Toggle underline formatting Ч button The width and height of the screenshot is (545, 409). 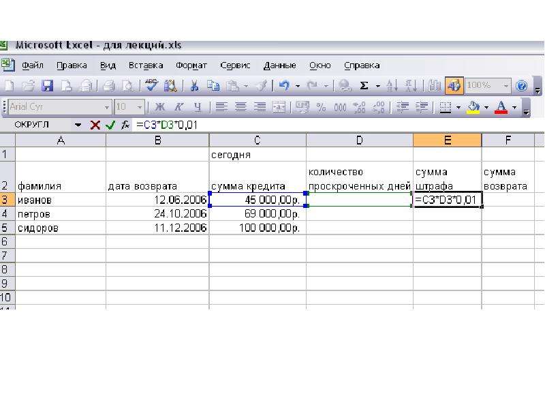198,107
